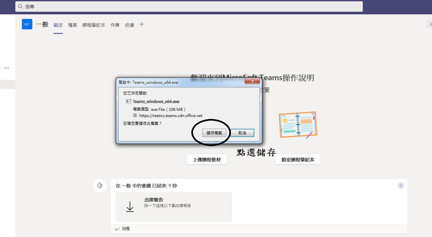
Task: Click the exe file icon in dialog
Action: click(x=129, y=101)
